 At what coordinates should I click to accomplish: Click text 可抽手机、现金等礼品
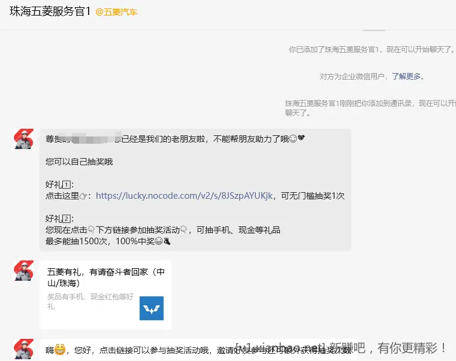(x=238, y=230)
